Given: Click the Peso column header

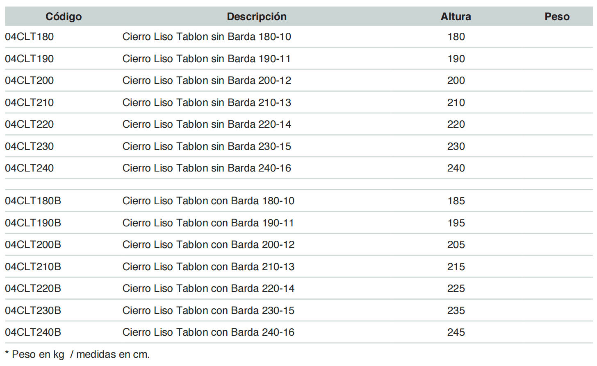Looking at the screenshot, I should [557, 17].
